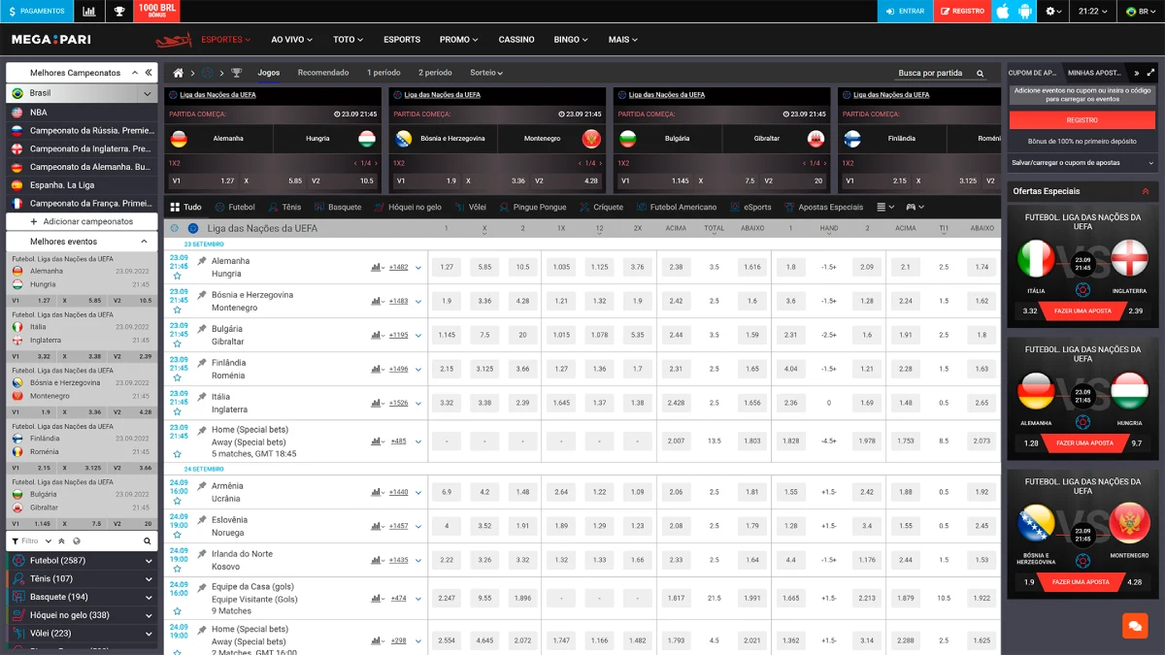Click the search magnifier beside Busca por partida
The height and width of the screenshot is (655, 1165).
click(981, 73)
